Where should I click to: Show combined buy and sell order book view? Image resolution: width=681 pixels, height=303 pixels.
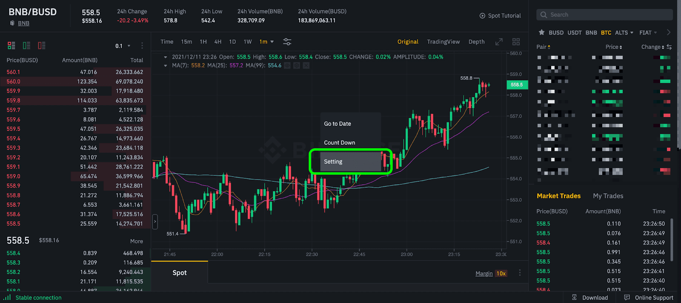[11, 46]
